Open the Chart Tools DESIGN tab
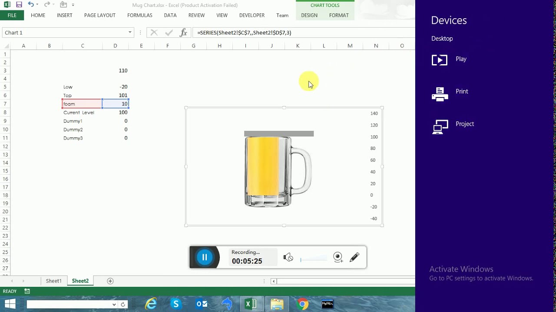Viewport: 556px width, 312px height. pyautogui.click(x=309, y=15)
